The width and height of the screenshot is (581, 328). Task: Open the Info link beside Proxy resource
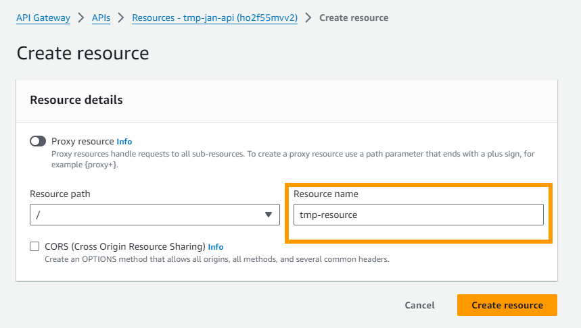124,142
